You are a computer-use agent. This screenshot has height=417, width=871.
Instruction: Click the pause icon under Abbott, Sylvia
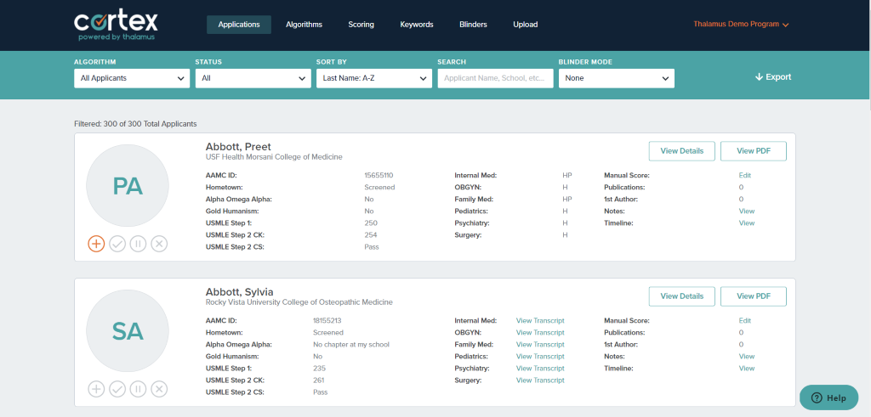[x=138, y=389]
